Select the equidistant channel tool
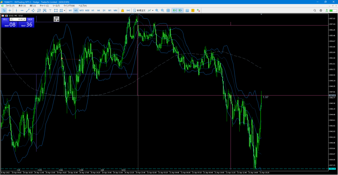 click(33, 10)
